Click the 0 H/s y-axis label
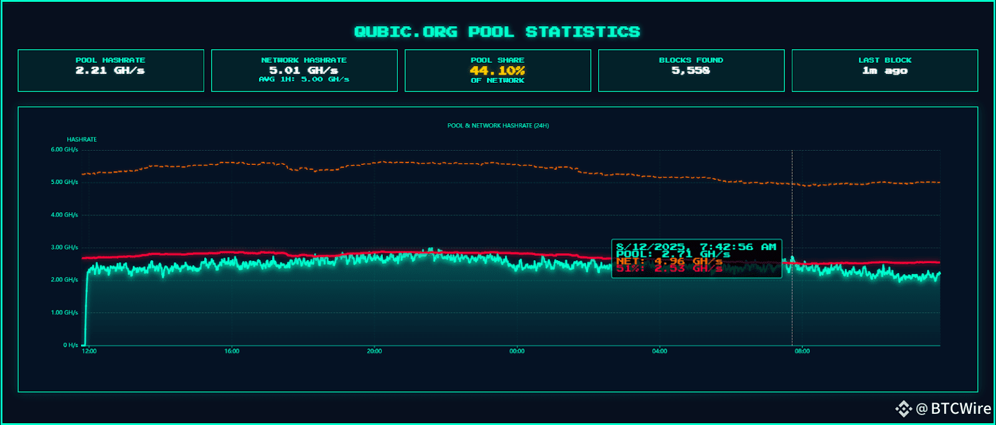 70,345
